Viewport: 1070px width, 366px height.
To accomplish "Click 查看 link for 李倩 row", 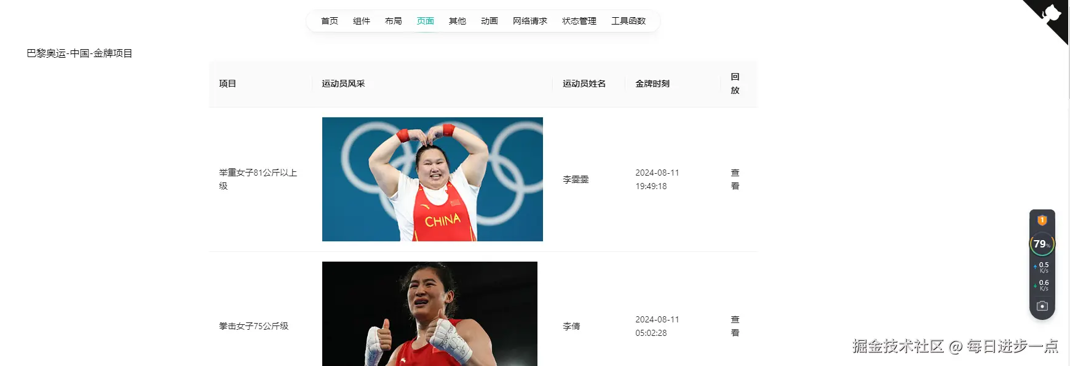I will [x=735, y=326].
